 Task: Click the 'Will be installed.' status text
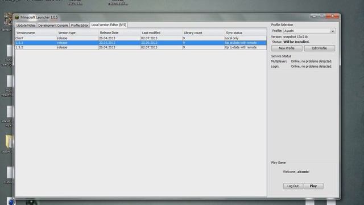tap(296, 42)
